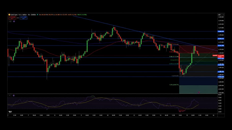
Task: Collapse the indicators legend on the main chart
Action: pyautogui.click(x=10, y=21)
